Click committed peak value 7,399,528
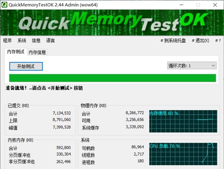This screenshot has width=224, height=169. click(62, 127)
